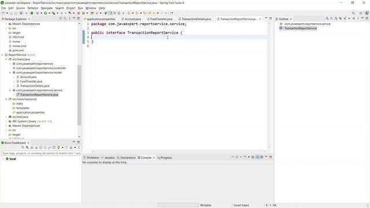Viewport: 370px width, 208px height.
Task: Collapse com.javaexpert.reportservice.model package
Action: pos(10,73)
